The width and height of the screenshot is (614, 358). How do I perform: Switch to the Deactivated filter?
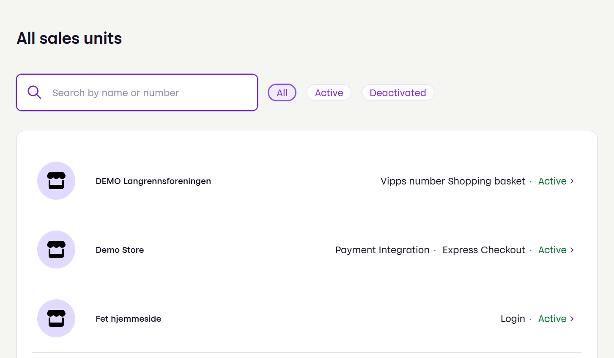(397, 92)
